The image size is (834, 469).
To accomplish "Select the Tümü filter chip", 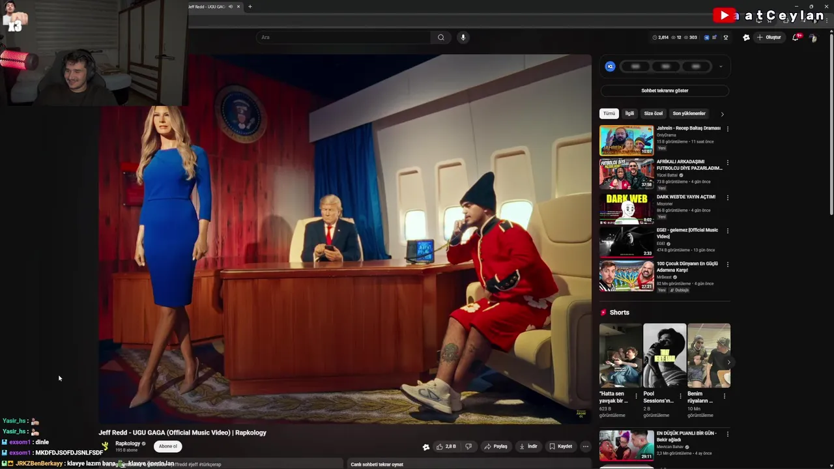I will [609, 113].
